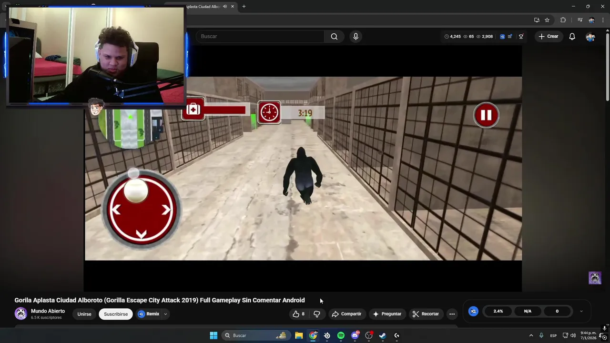Open the Mundo Abierto channel name link

(48, 311)
